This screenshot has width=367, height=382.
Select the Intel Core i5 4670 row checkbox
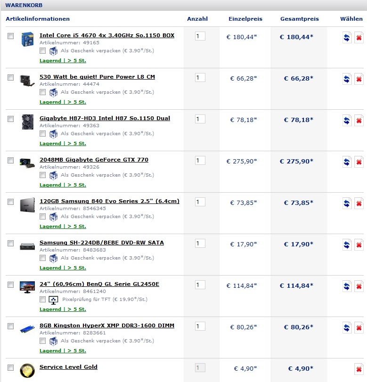(x=10, y=36)
